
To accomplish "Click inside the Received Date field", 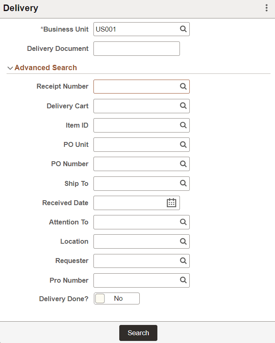I will pos(131,203).
